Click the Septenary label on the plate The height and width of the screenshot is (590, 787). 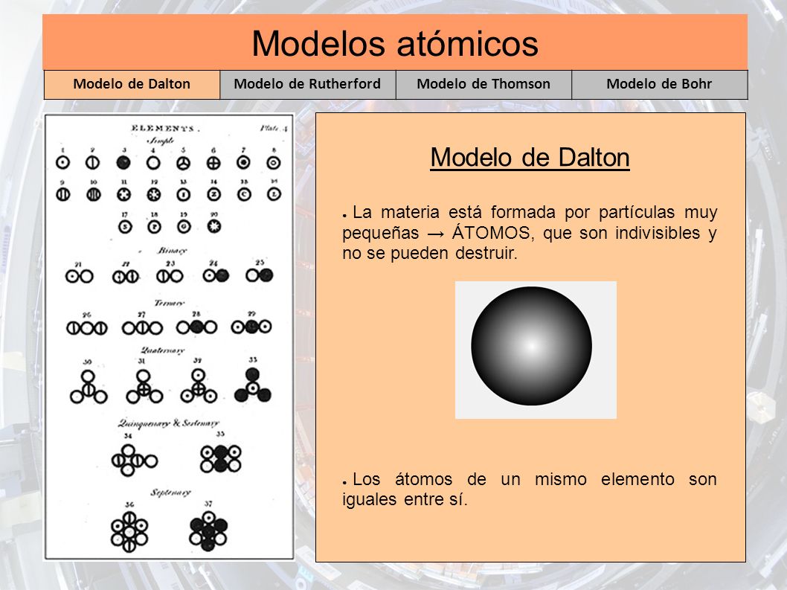pos(170,492)
